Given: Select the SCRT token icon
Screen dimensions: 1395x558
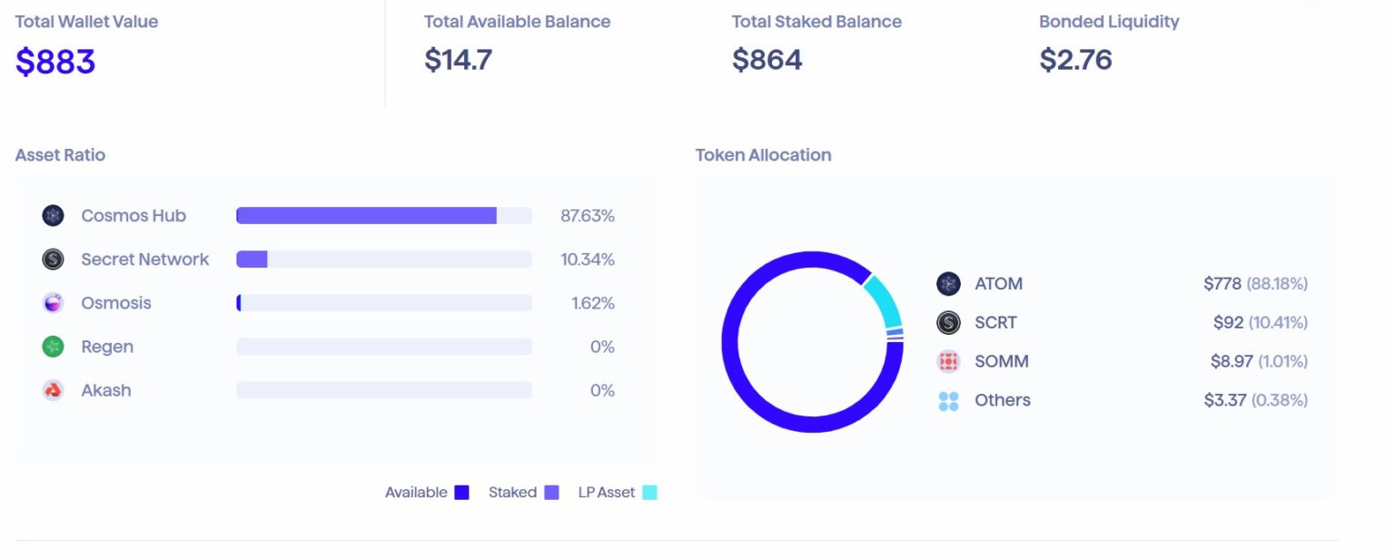Looking at the screenshot, I should click(948, 322).
